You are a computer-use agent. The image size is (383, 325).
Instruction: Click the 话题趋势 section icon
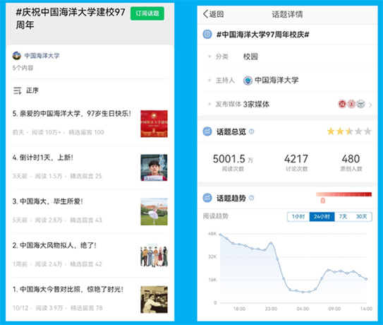coord(207,198)
